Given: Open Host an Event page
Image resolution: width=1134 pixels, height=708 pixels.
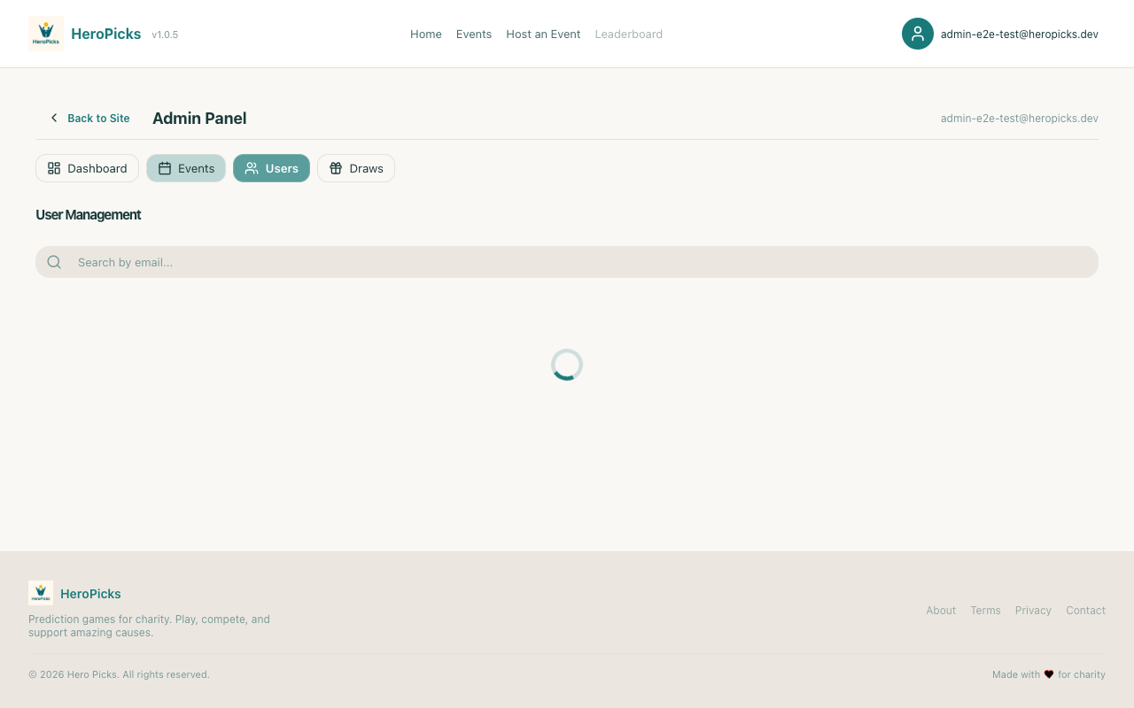Looking at the screenshot, I should click(x=543, y=34).
